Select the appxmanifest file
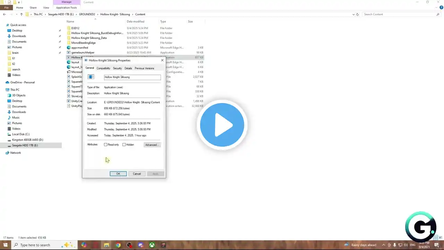Viewport: 444px width, 250px height. pyautogui.click(x=80, y=48)
